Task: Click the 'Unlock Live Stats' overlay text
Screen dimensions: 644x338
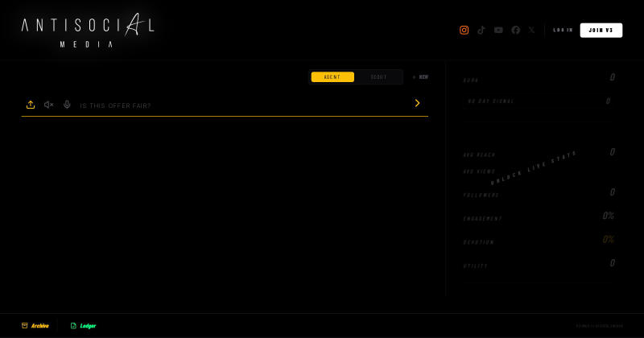Action: pos(534,167)
